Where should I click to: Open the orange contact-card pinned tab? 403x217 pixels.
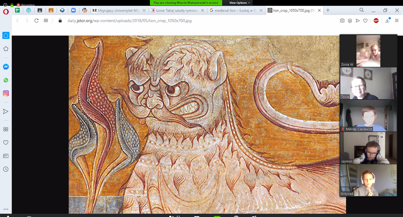tap(51, 10)
